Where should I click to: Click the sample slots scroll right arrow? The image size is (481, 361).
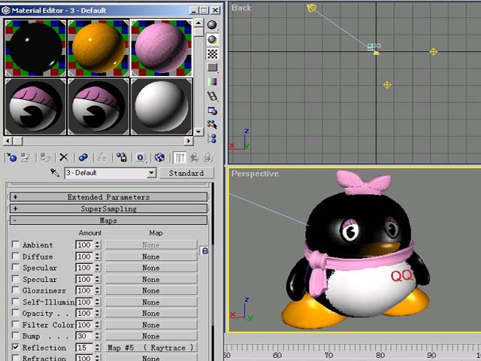click(189, 141)
